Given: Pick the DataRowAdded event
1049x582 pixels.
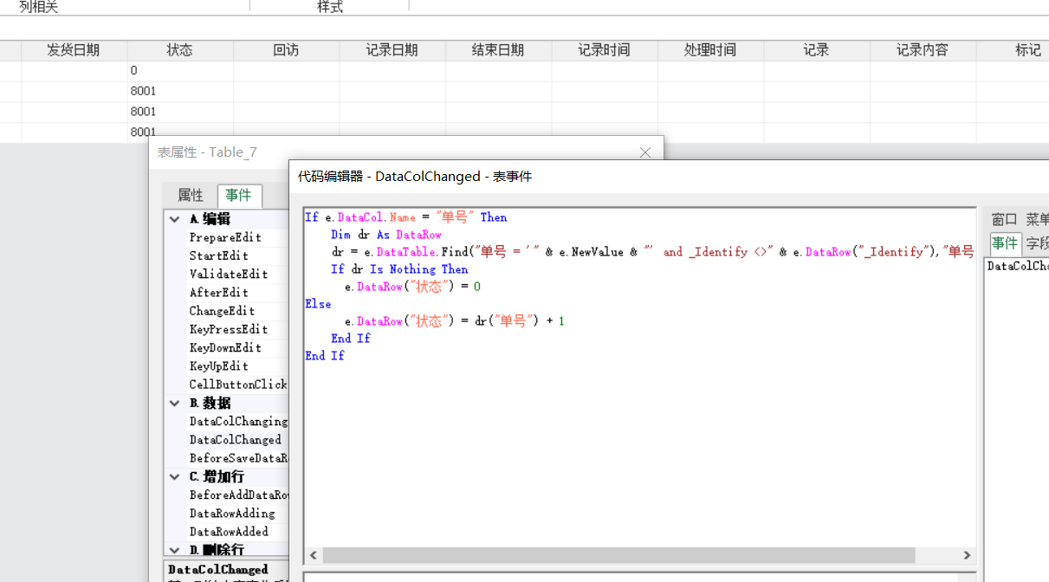Looking at the screenshot, I should click(229, 532).
